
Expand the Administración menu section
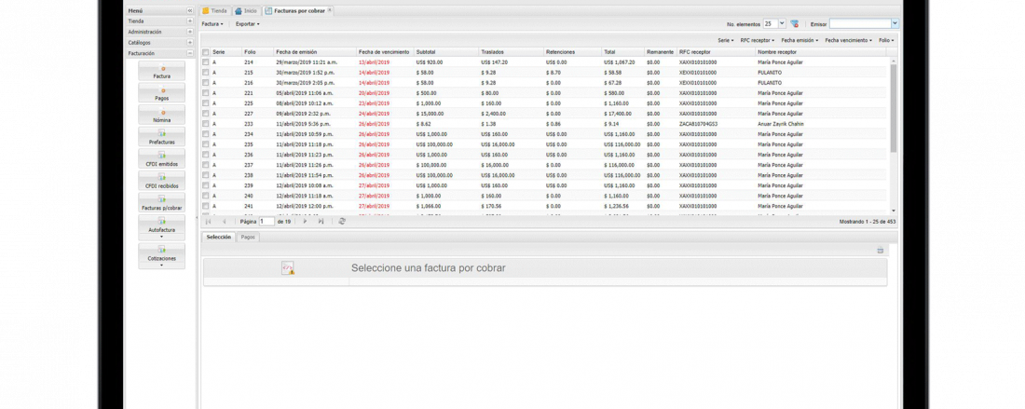coord(190,32)
